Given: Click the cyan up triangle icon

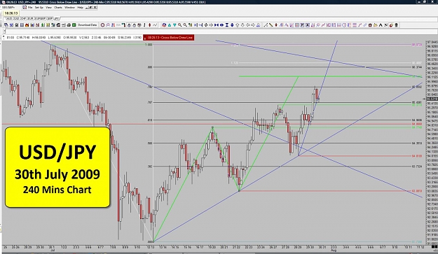Looking at the screenshot, I should click(x=170, y=25).
